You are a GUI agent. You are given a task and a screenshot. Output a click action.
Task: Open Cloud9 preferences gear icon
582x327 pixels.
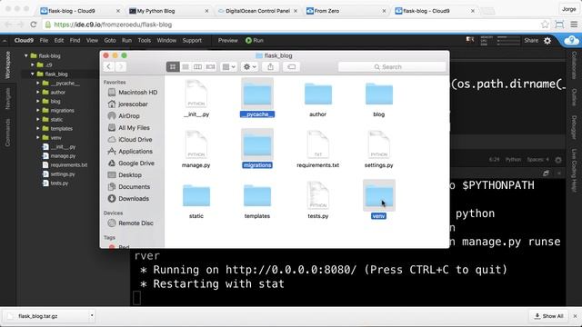pyautogui.click(x=547, y=41)
